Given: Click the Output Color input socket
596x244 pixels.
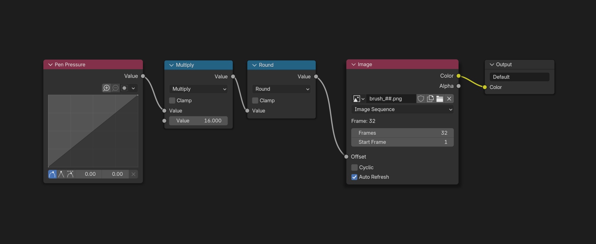Looking at the screenshot, I should (485, 87).
